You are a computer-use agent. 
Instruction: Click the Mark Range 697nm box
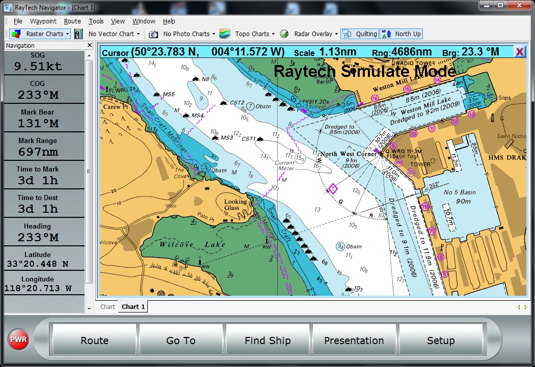[x=44, y=147]
